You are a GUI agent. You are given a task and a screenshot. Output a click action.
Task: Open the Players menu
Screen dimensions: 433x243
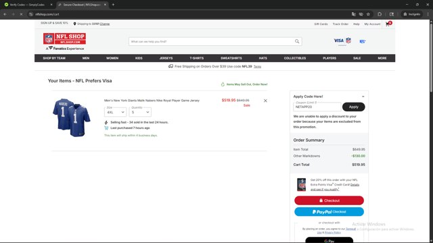tap(329, 58)
